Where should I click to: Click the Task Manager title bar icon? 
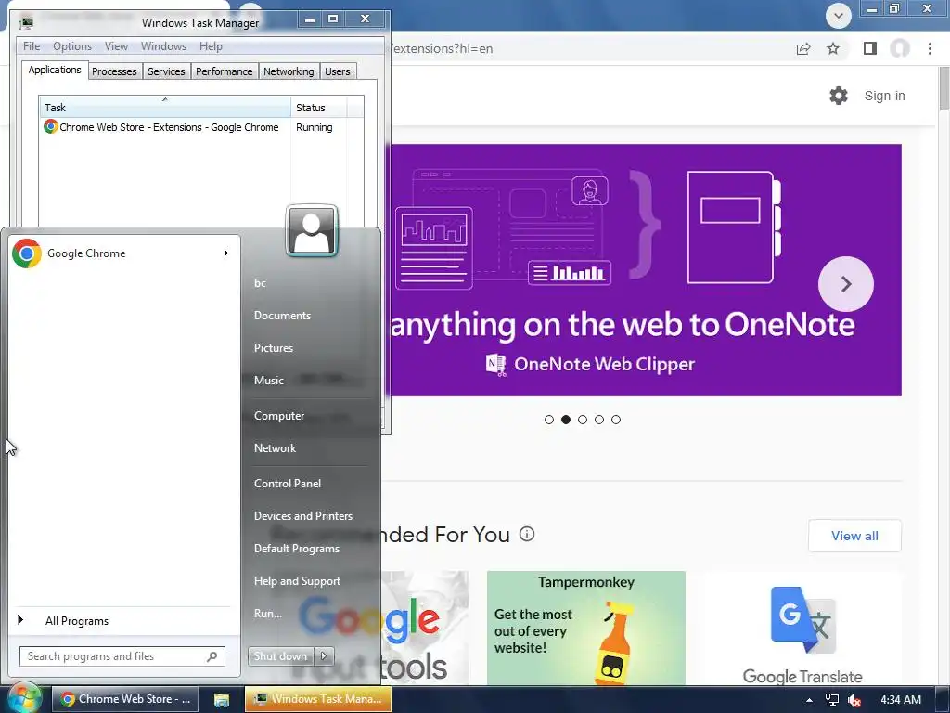[x=25, y=23]
